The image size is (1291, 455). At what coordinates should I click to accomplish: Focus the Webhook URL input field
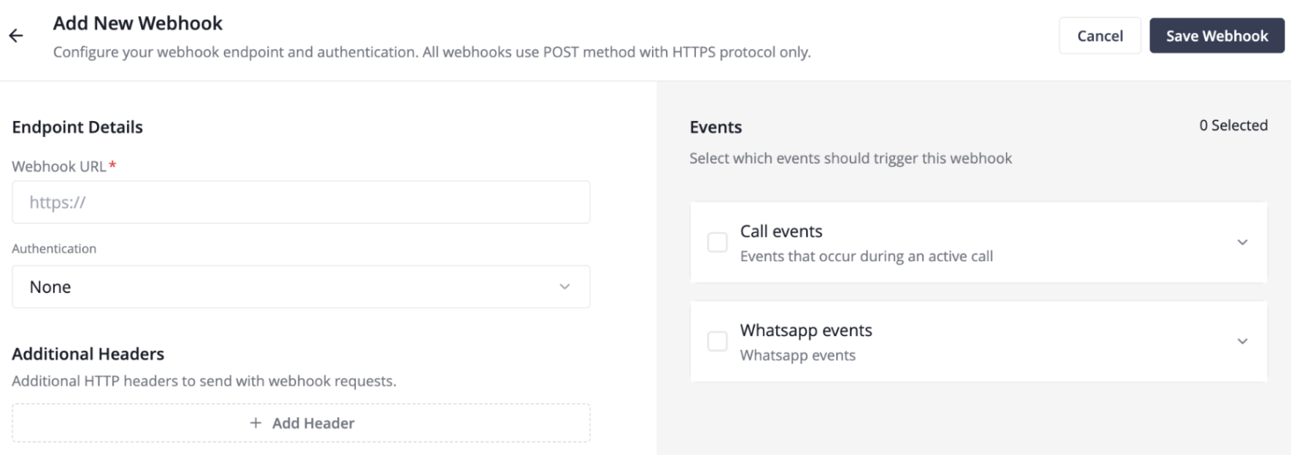point(301,202)
